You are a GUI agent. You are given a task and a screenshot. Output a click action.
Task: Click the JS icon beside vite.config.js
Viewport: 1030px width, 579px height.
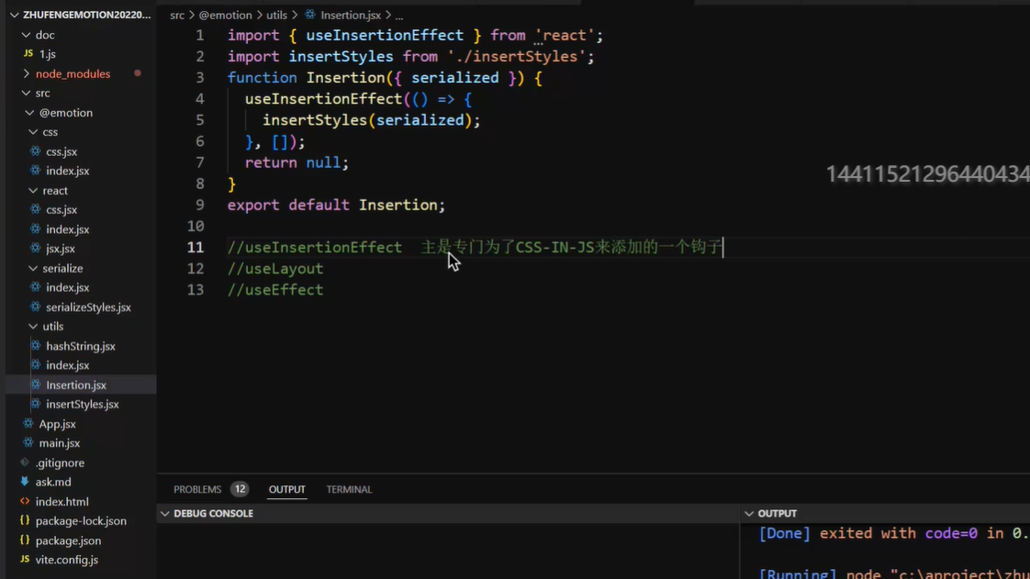[x=25, y=560]
